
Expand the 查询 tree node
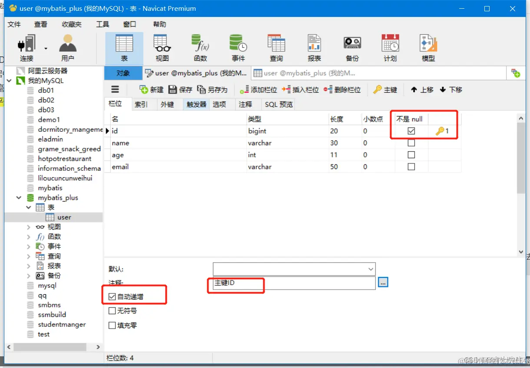click(x=29, y=256)
